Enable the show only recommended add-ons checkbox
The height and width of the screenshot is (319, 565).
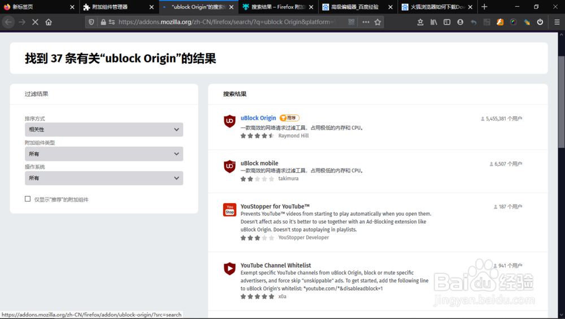(x=28, y=199)
